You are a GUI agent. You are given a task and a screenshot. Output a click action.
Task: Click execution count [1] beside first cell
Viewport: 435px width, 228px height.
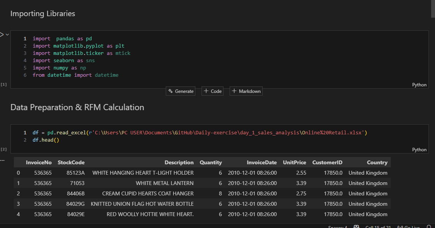coord(4,84)
